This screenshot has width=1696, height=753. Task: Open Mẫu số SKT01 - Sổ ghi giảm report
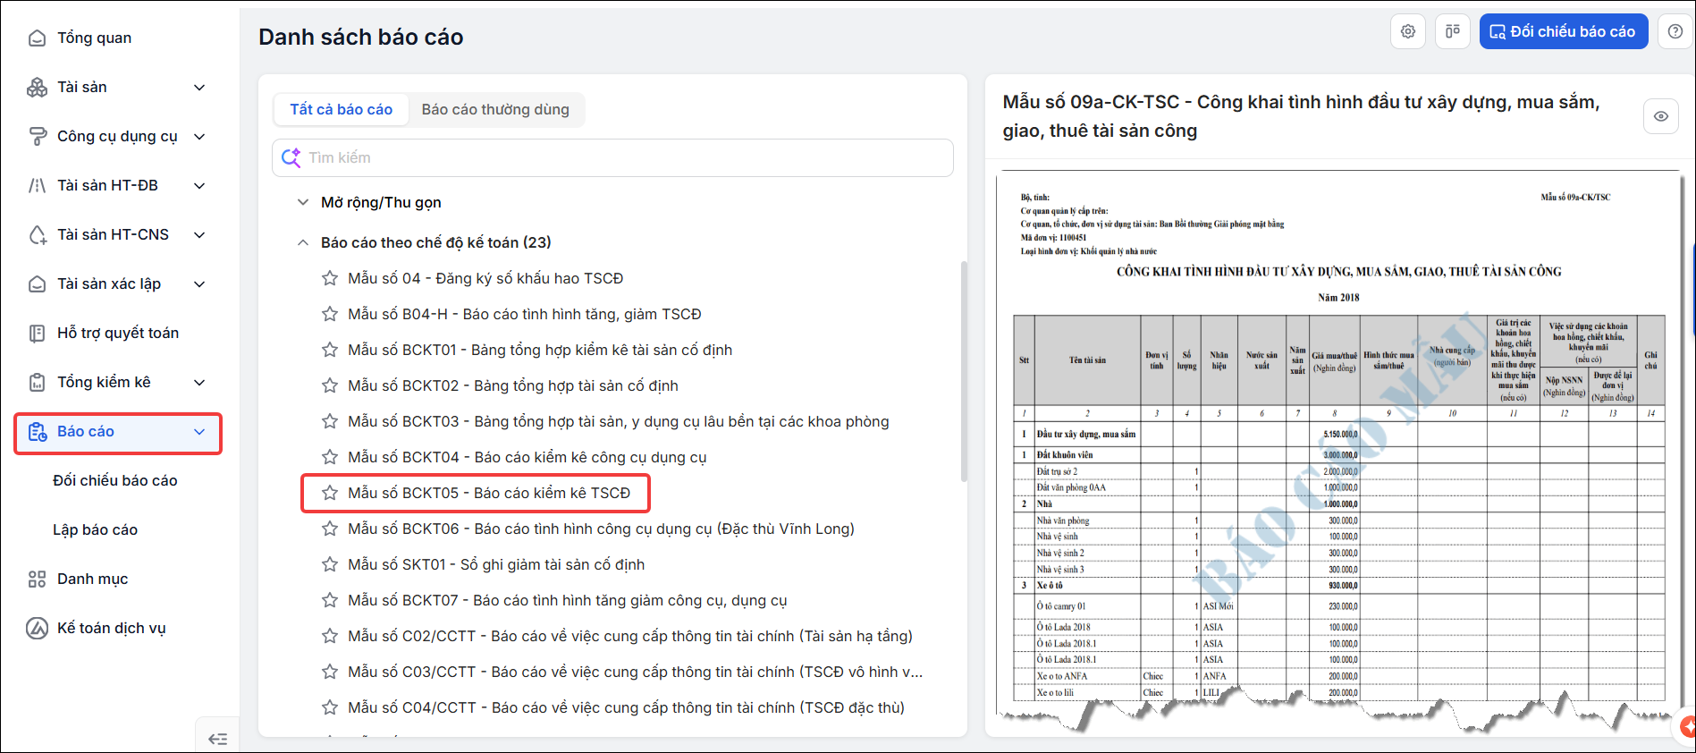point(496,564)
